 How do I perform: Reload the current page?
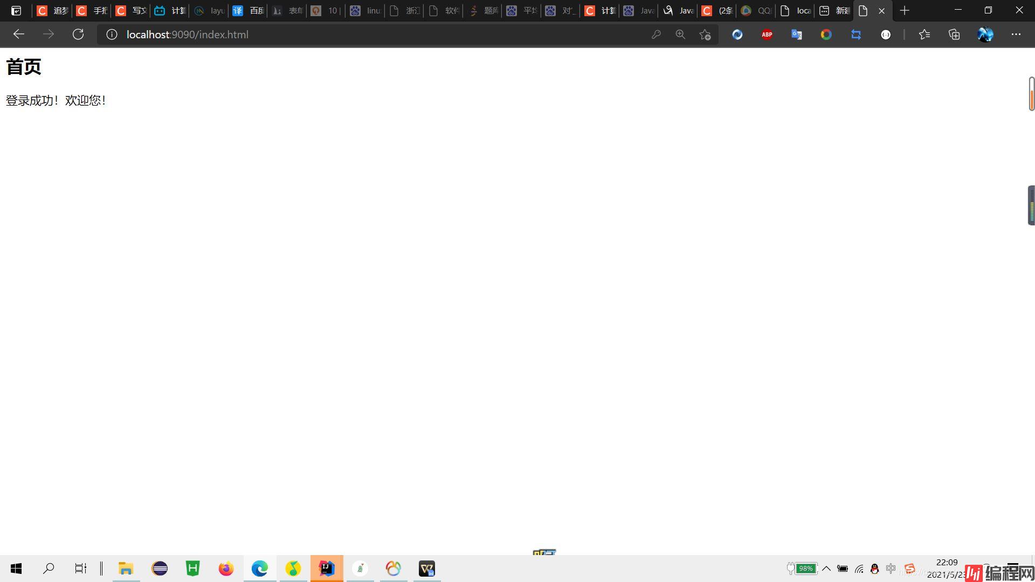coord(78,34)
